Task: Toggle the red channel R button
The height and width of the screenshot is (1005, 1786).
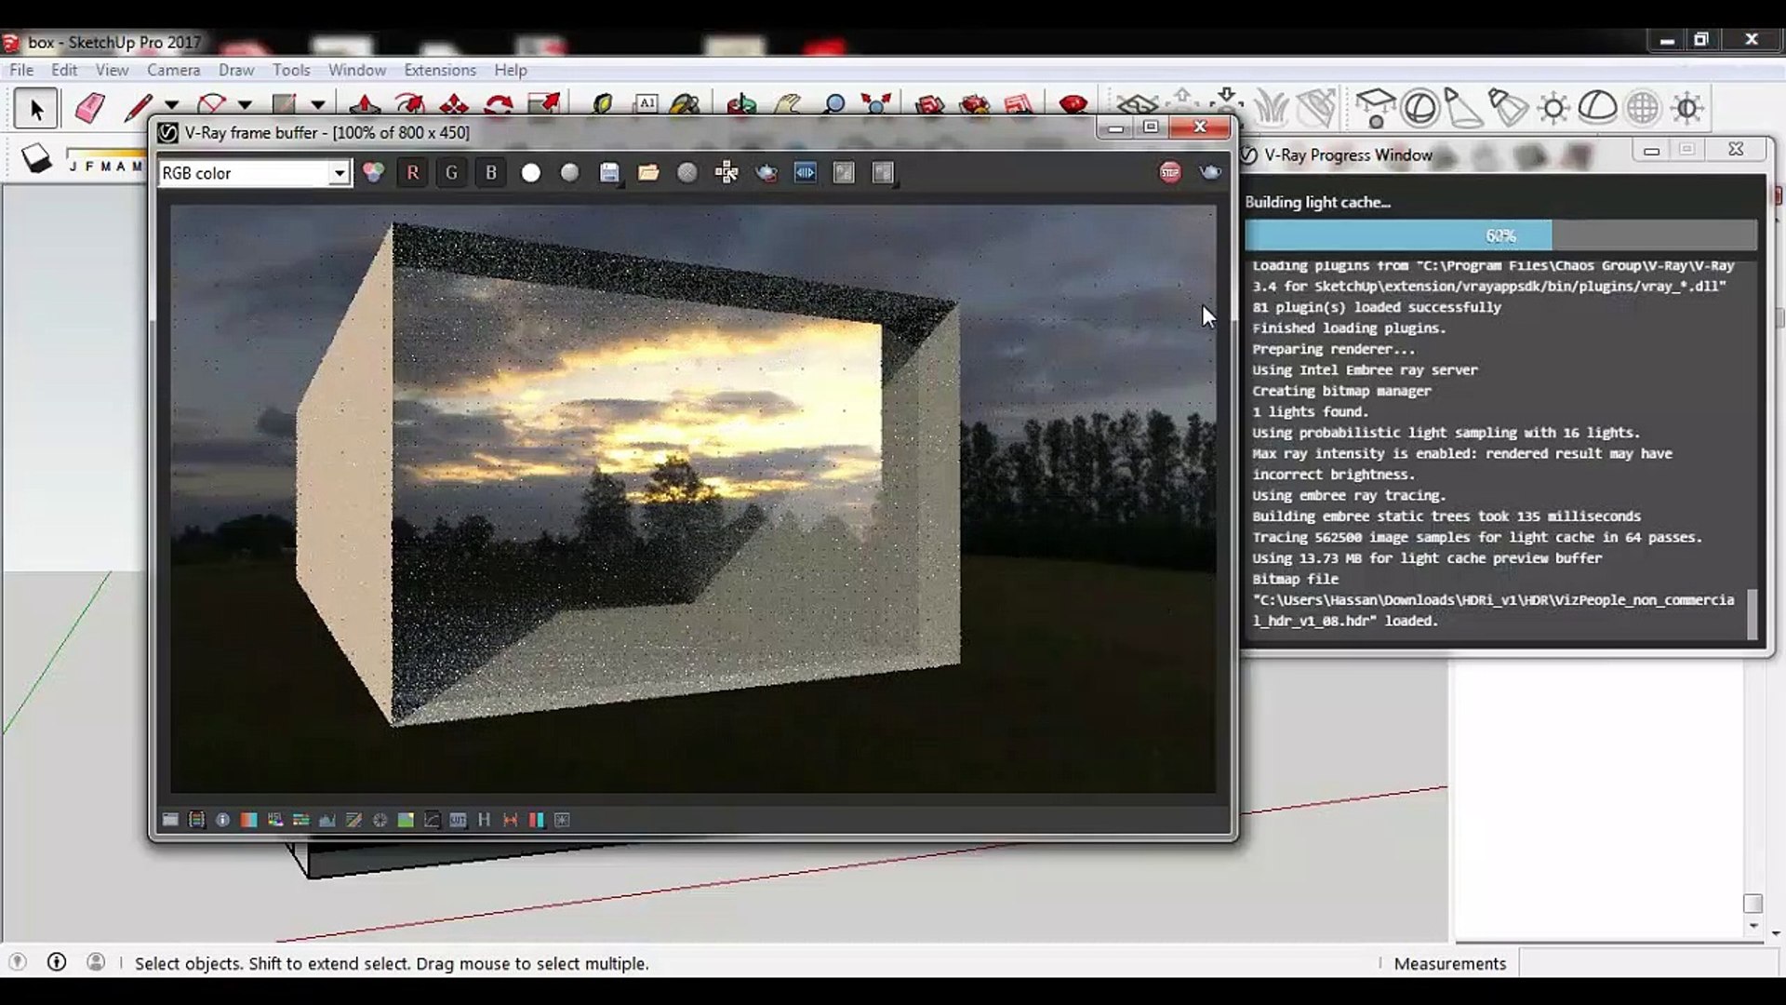Action: 412,173
